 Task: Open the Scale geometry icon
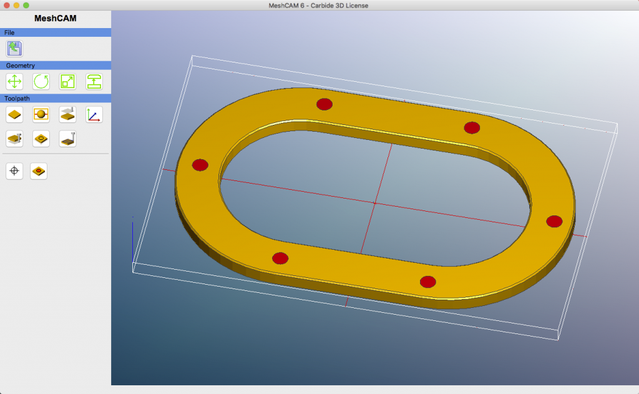point(67,82)
